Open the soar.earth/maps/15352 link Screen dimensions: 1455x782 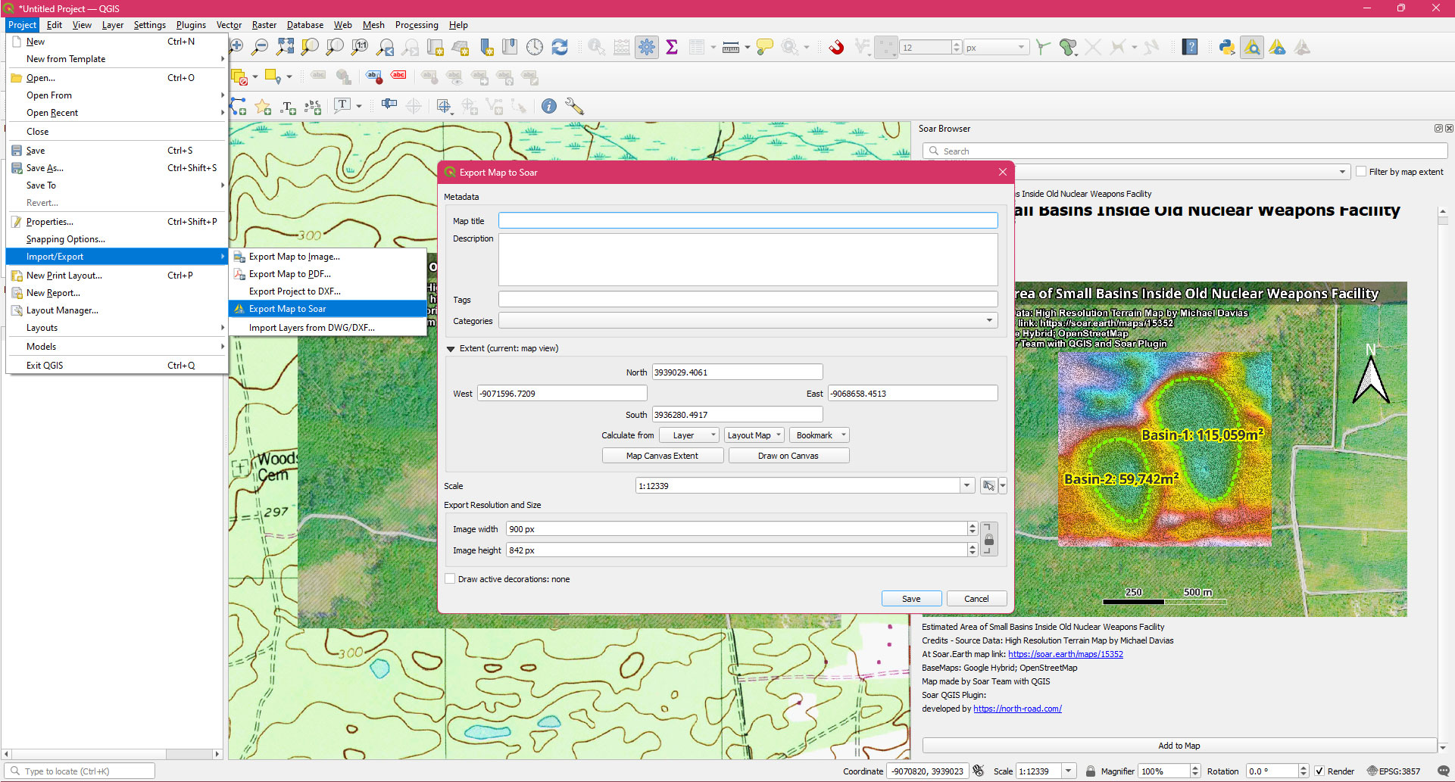tap(1065, 654)
